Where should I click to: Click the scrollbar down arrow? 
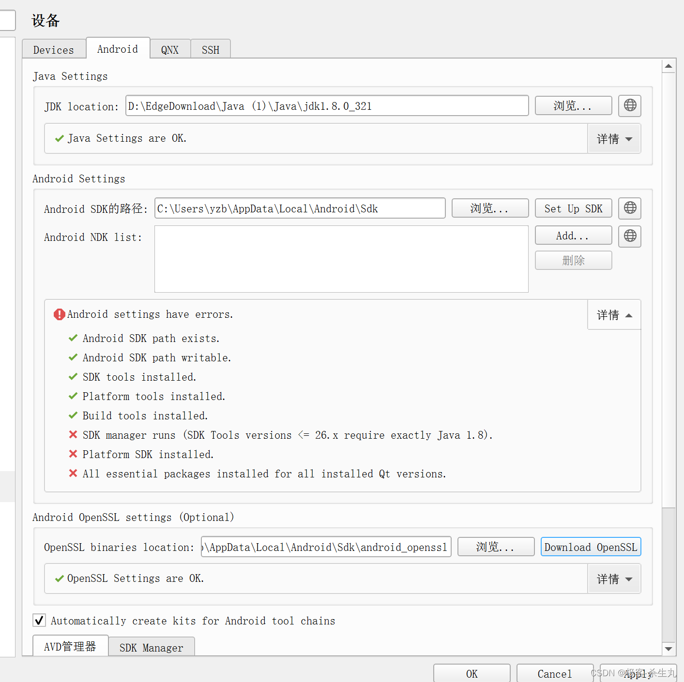coord(669,650)
